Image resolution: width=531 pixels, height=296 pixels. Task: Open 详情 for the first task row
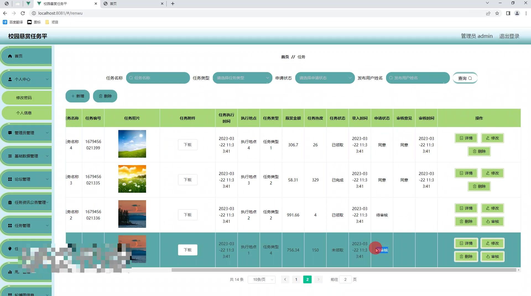(x=466, y=138)
